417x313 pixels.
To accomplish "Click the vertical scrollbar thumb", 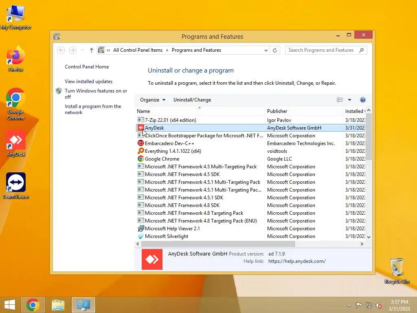I will pyautogui.click(x=369, y=137).
